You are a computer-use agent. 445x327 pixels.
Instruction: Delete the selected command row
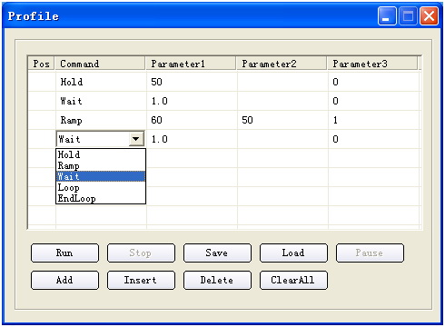tap(217, 280)
